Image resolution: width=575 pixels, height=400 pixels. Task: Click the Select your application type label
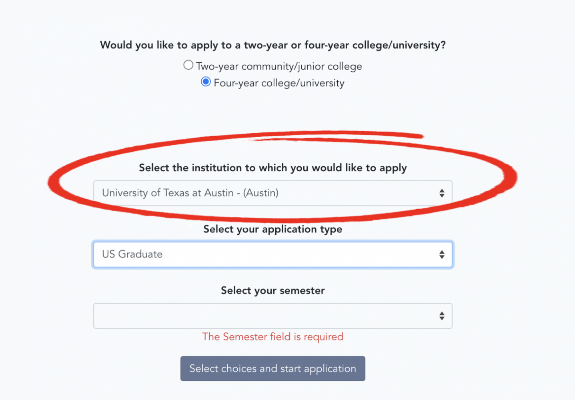pos(272,229)
